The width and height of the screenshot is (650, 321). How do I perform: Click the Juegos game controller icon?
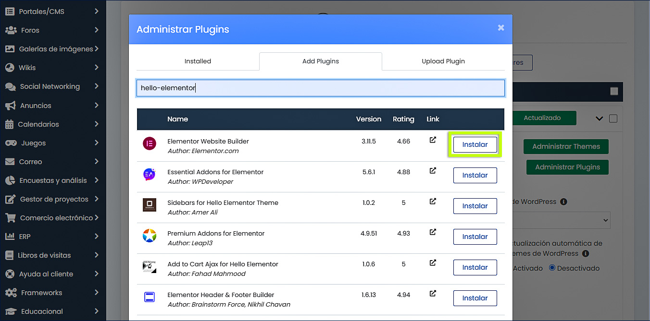click(10, 143)
